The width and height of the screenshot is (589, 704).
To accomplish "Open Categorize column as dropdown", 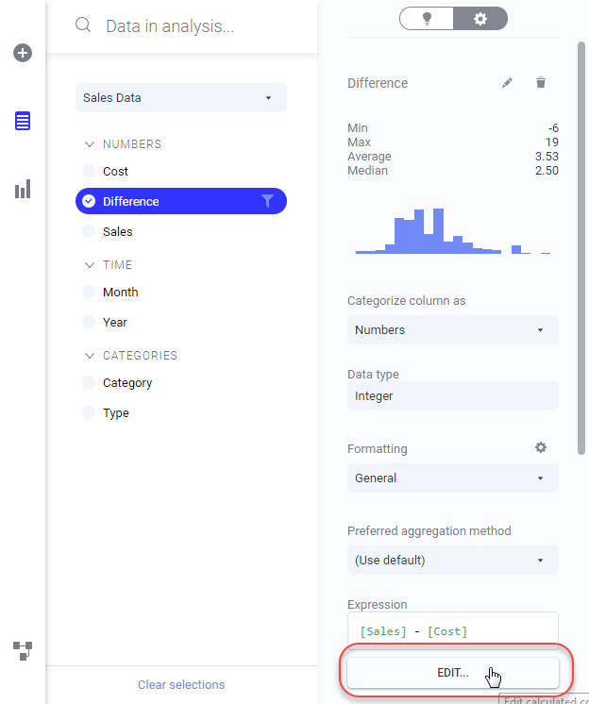I will click(x=452, y=329).
